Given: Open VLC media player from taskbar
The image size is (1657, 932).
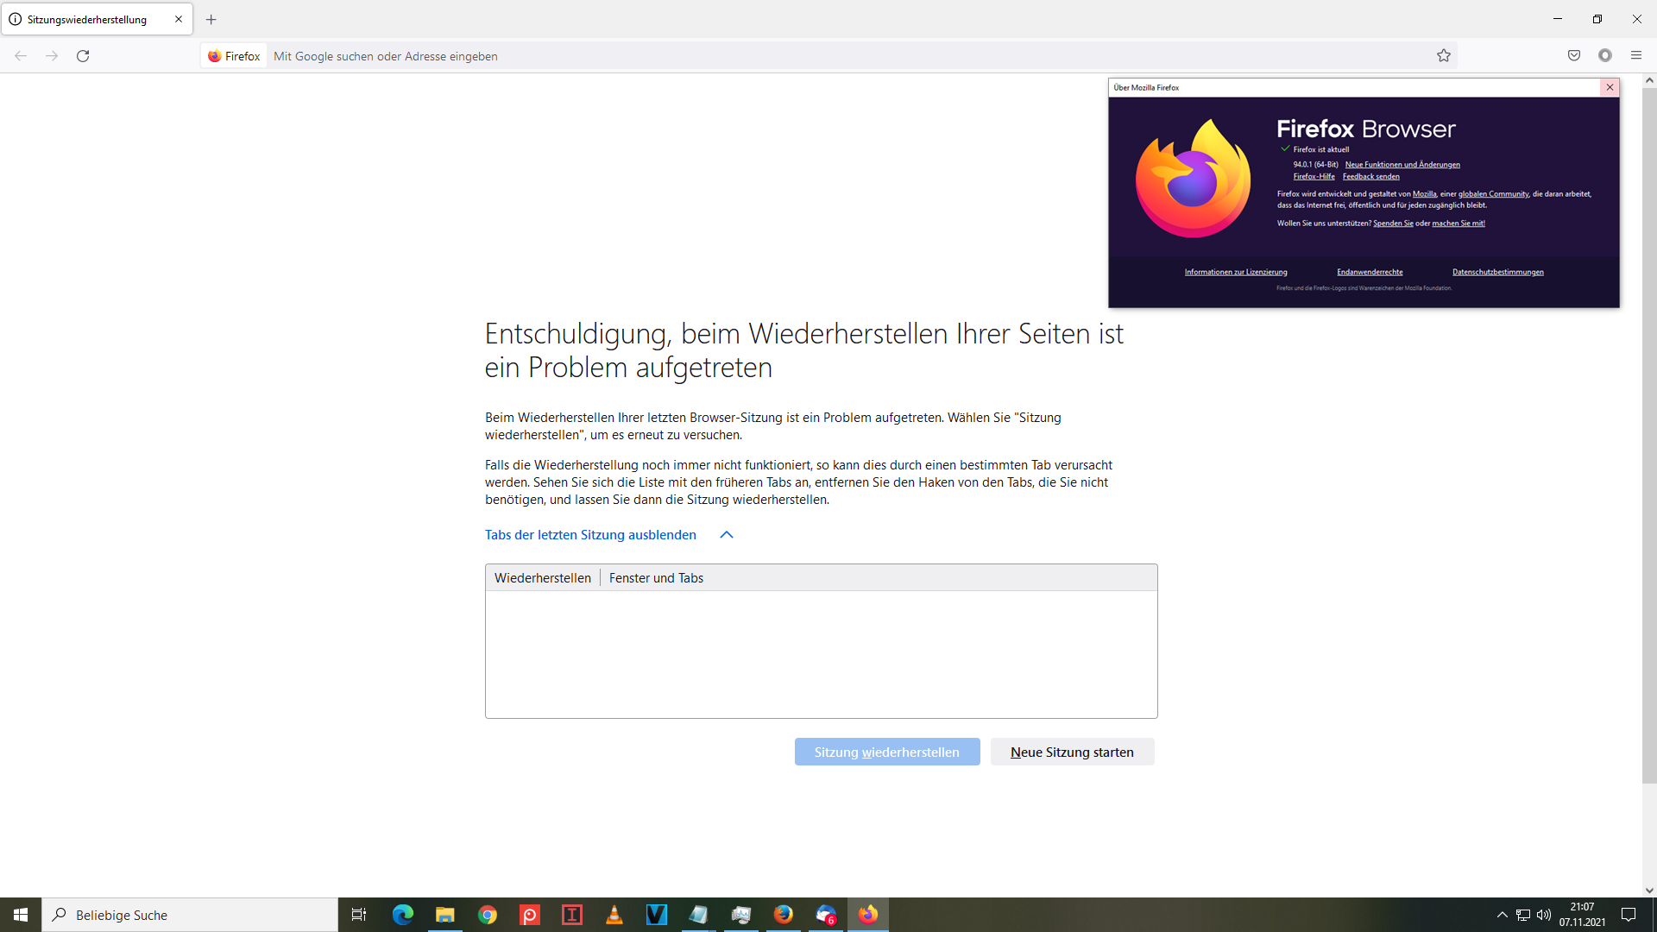Looking at the screenshot, I should coord(614,915).
